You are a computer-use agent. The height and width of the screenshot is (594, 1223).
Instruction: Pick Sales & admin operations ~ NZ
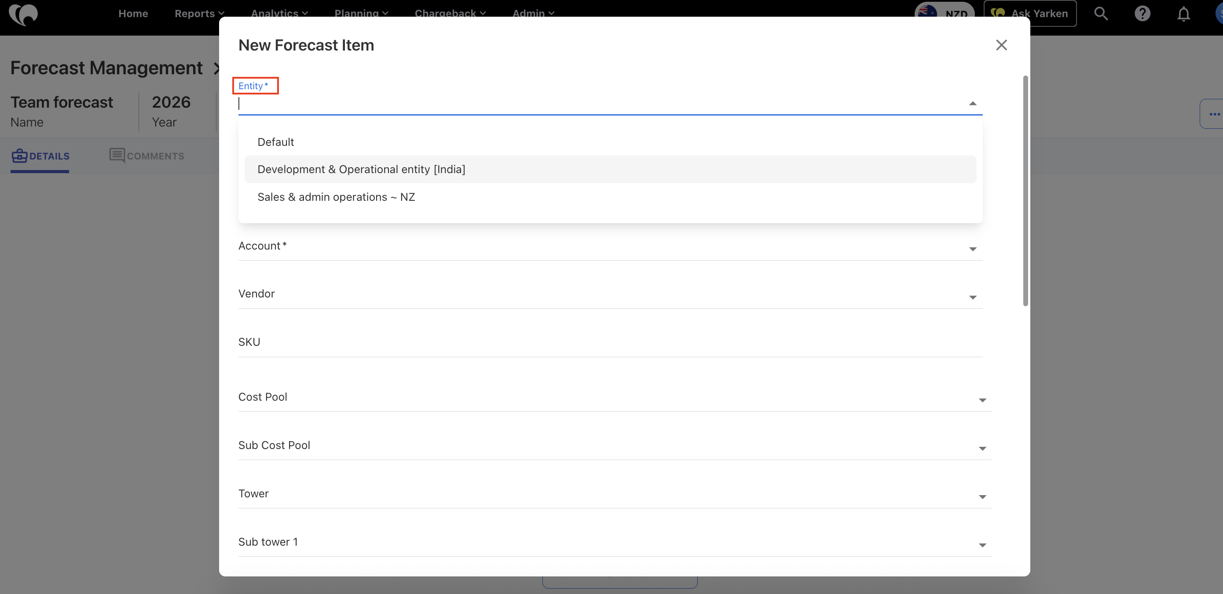336,197
